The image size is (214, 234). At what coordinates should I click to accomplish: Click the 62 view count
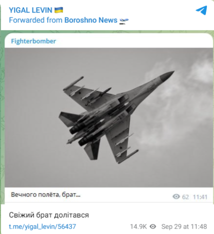[185, 197]
